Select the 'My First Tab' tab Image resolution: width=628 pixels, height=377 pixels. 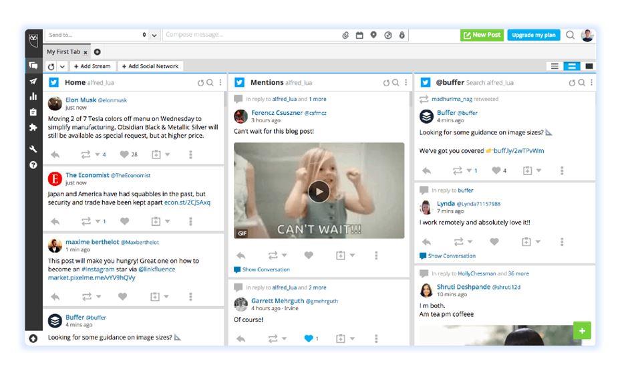63,52
